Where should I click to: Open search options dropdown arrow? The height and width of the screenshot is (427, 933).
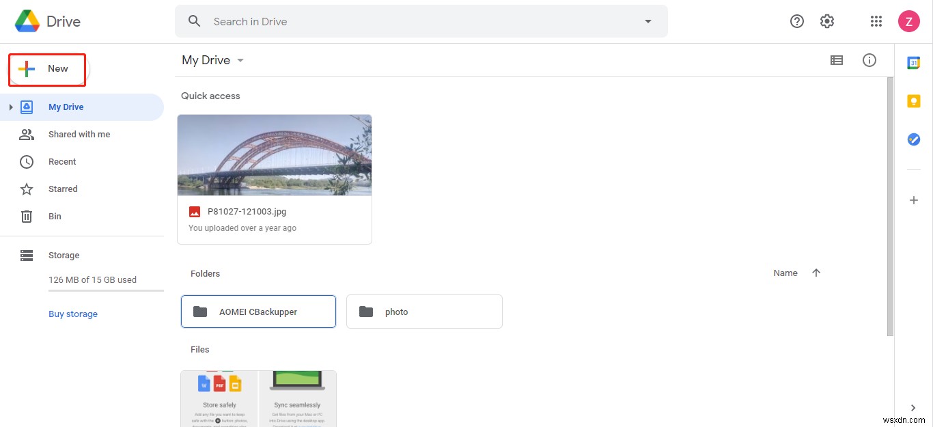(648, 21)
